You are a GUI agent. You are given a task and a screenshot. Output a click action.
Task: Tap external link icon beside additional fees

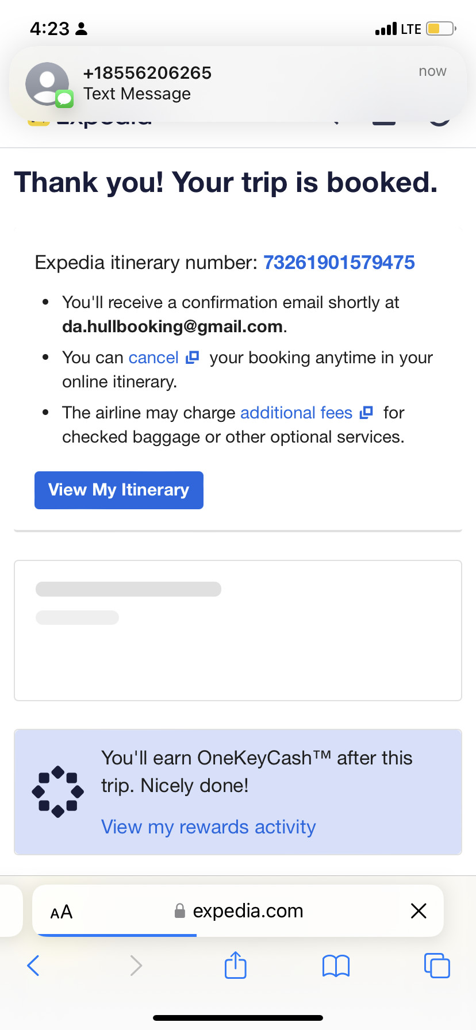click(366, 413)
